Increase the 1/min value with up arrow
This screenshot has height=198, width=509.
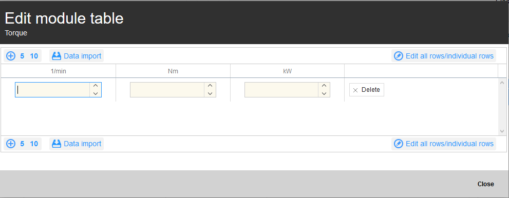click(x=96, y=86)
